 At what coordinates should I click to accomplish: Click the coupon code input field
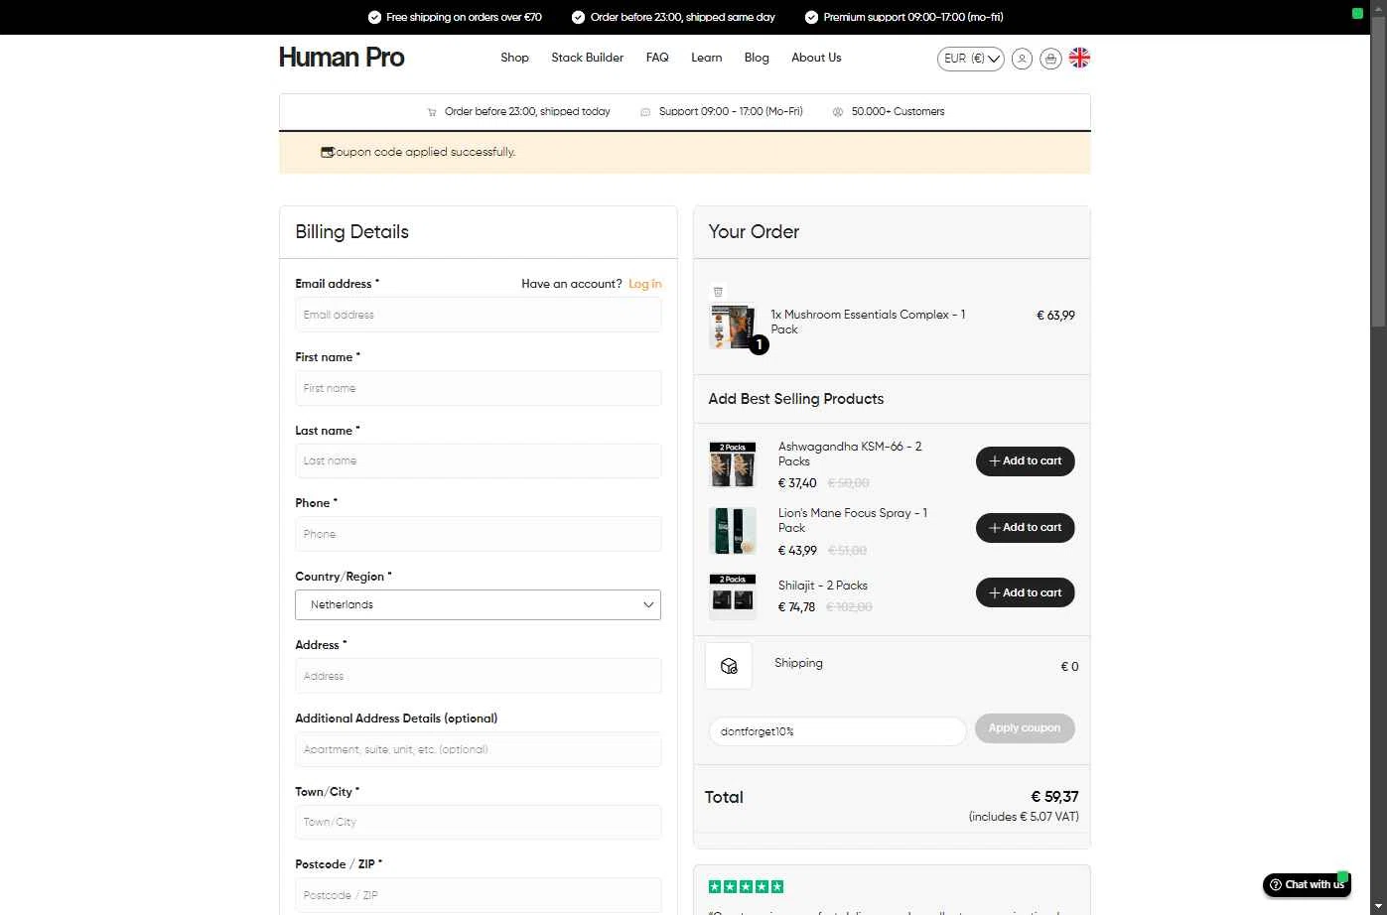(837, 731)
